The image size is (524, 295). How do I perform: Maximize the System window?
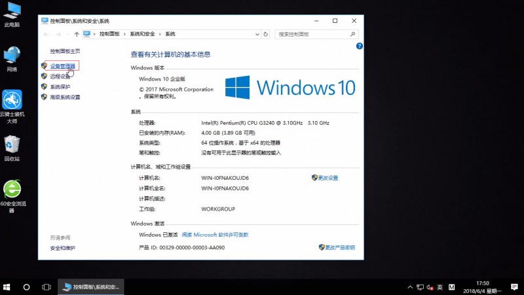pos(335,21)
